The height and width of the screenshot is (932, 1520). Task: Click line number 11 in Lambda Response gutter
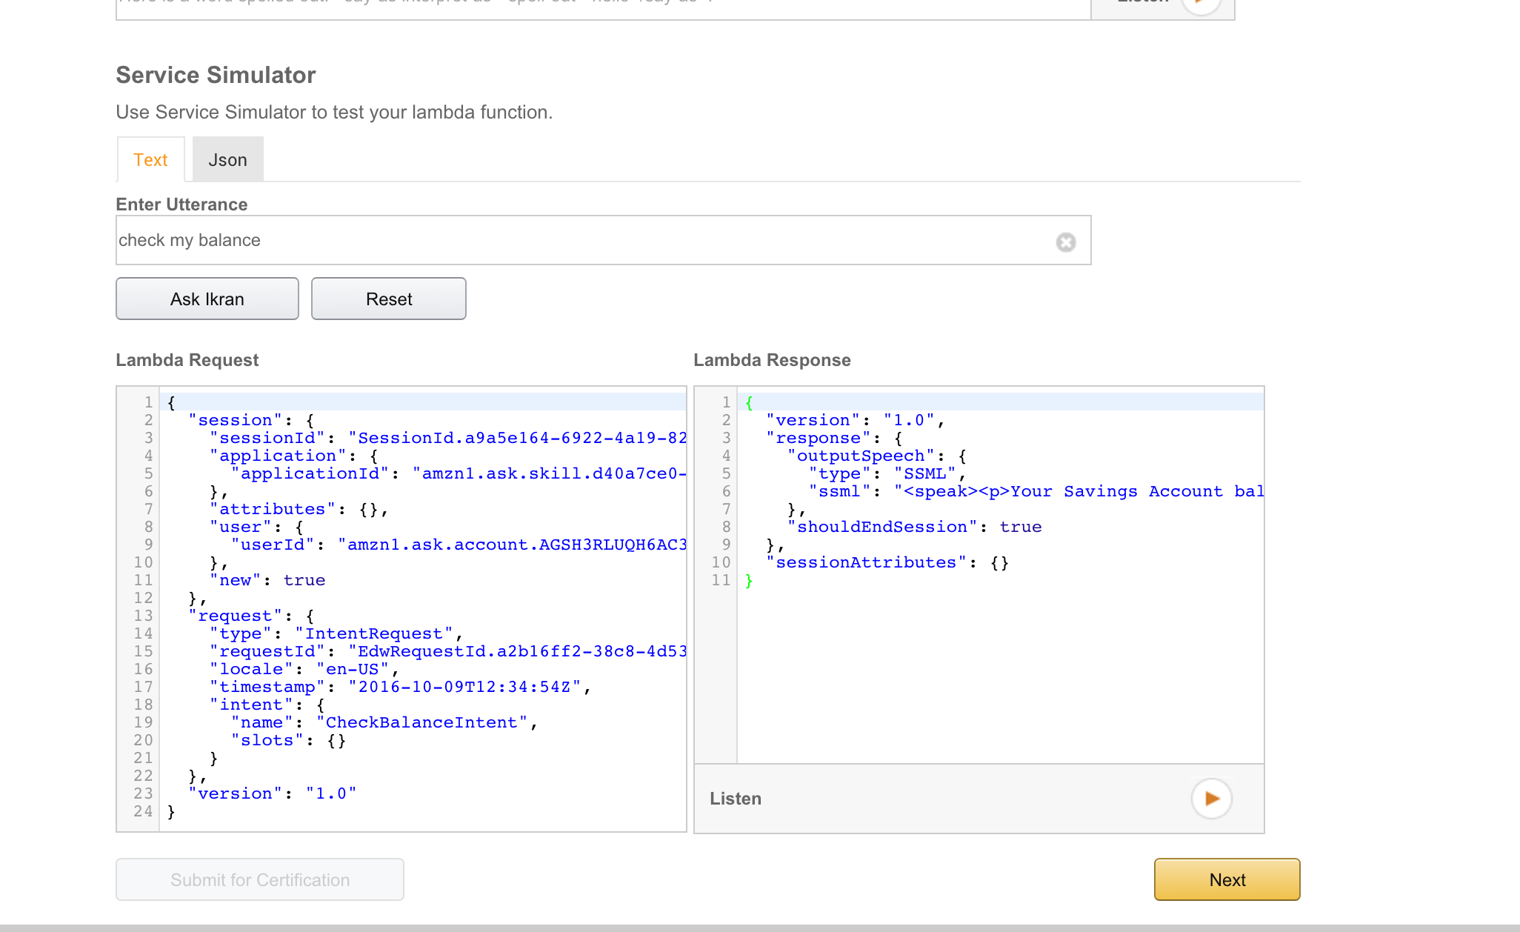pyautogui.click(x=721, y=580)
